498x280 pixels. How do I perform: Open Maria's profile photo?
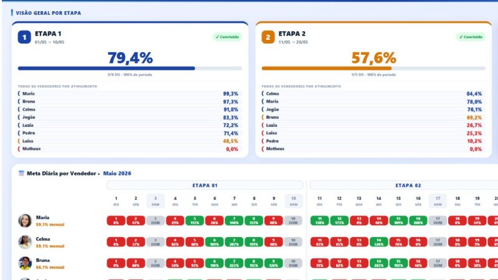25,221
